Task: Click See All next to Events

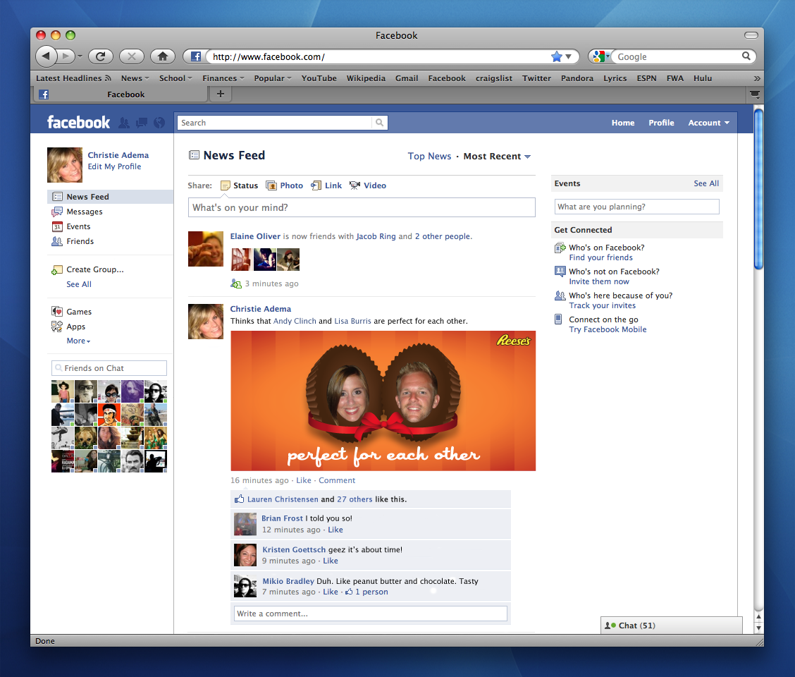Action: click(706, 183)
